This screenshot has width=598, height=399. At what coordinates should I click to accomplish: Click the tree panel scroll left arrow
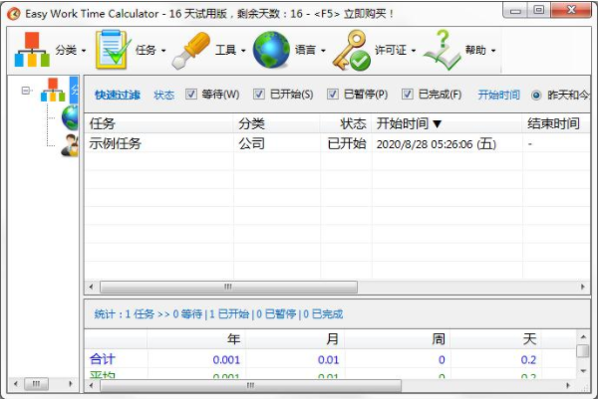tap(15, 383)
